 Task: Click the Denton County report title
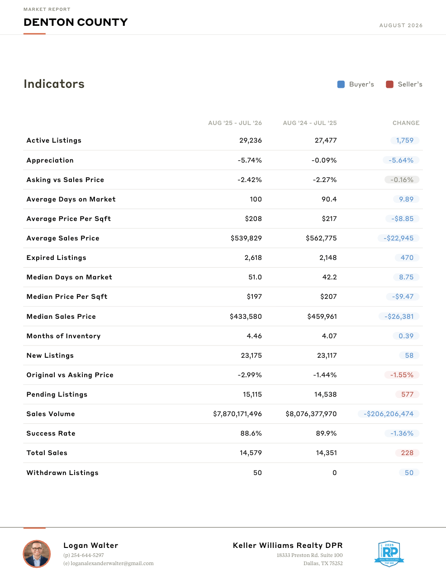(x=76, y=22)
